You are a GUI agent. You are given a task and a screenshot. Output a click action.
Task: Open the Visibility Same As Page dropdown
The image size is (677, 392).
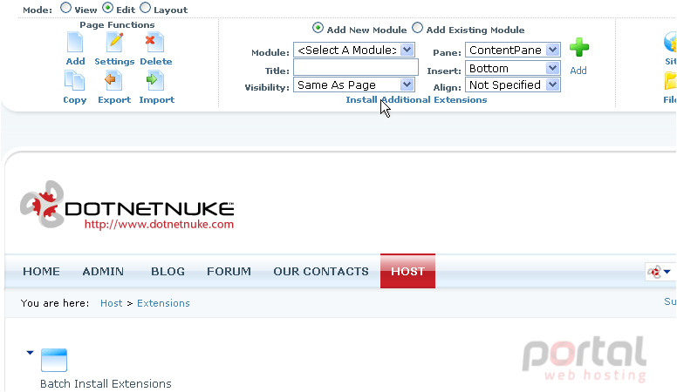354,84
